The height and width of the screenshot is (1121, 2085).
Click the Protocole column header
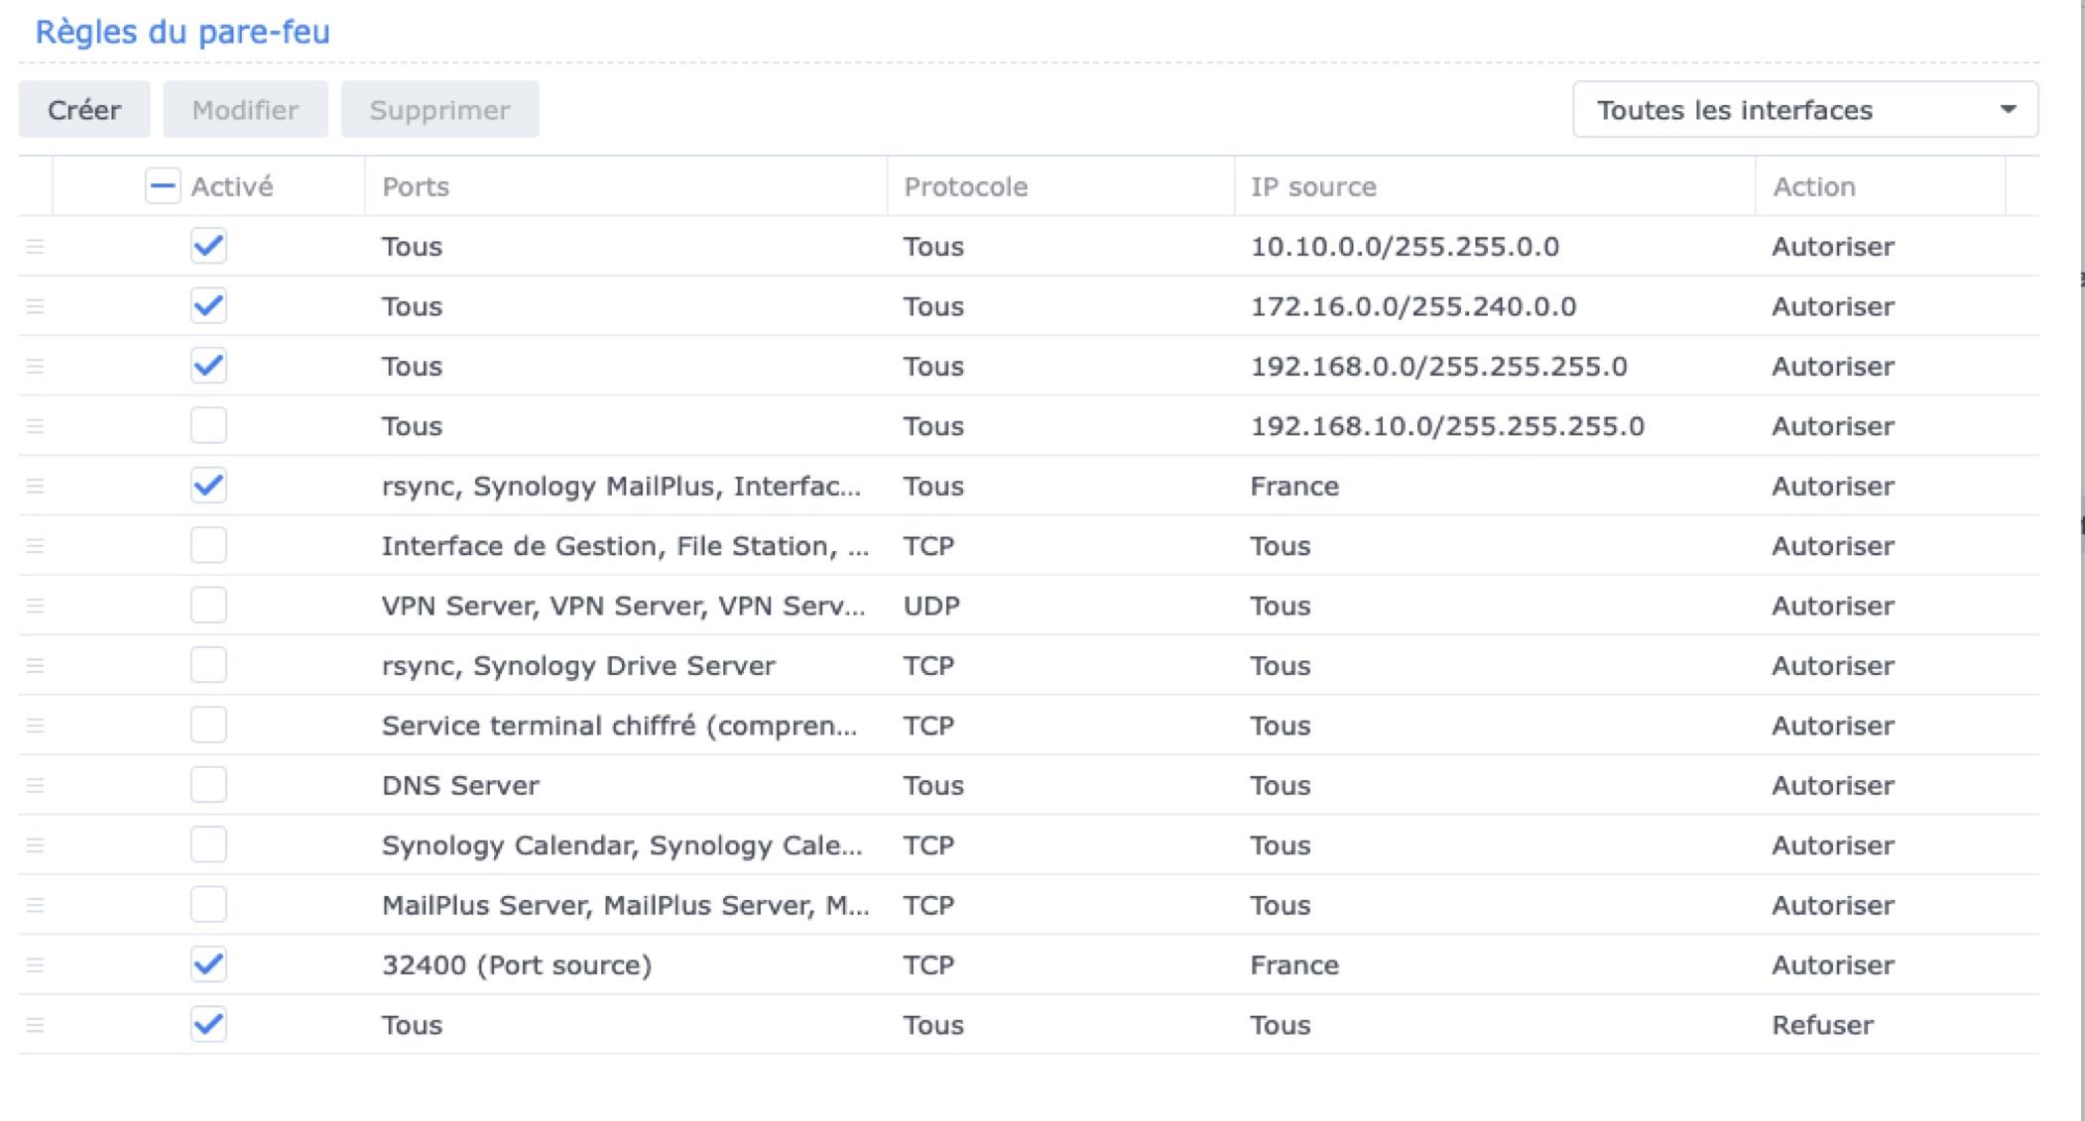tap(965, 186)
